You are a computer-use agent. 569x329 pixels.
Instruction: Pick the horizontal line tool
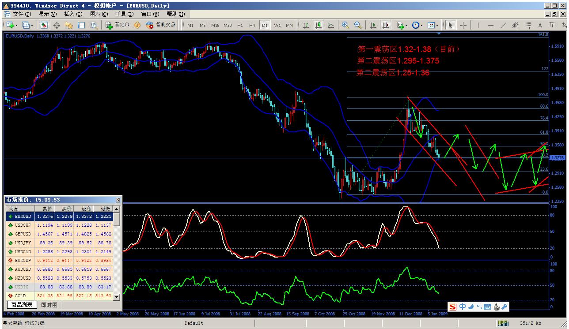pyautogui.click(x=491, y=25)
